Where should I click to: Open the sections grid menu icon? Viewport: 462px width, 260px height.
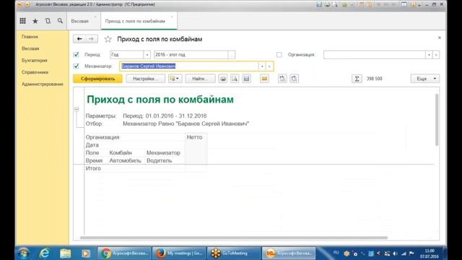click(22, 21)
